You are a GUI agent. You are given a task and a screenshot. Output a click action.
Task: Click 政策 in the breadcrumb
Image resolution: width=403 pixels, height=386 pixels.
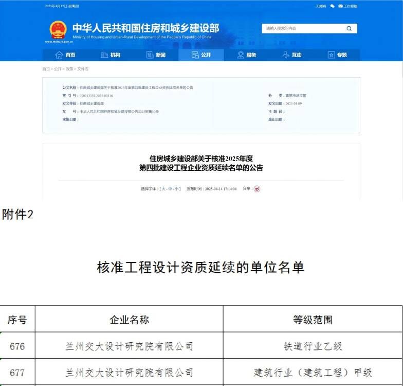pyautogui.click(x=68, y=69)
